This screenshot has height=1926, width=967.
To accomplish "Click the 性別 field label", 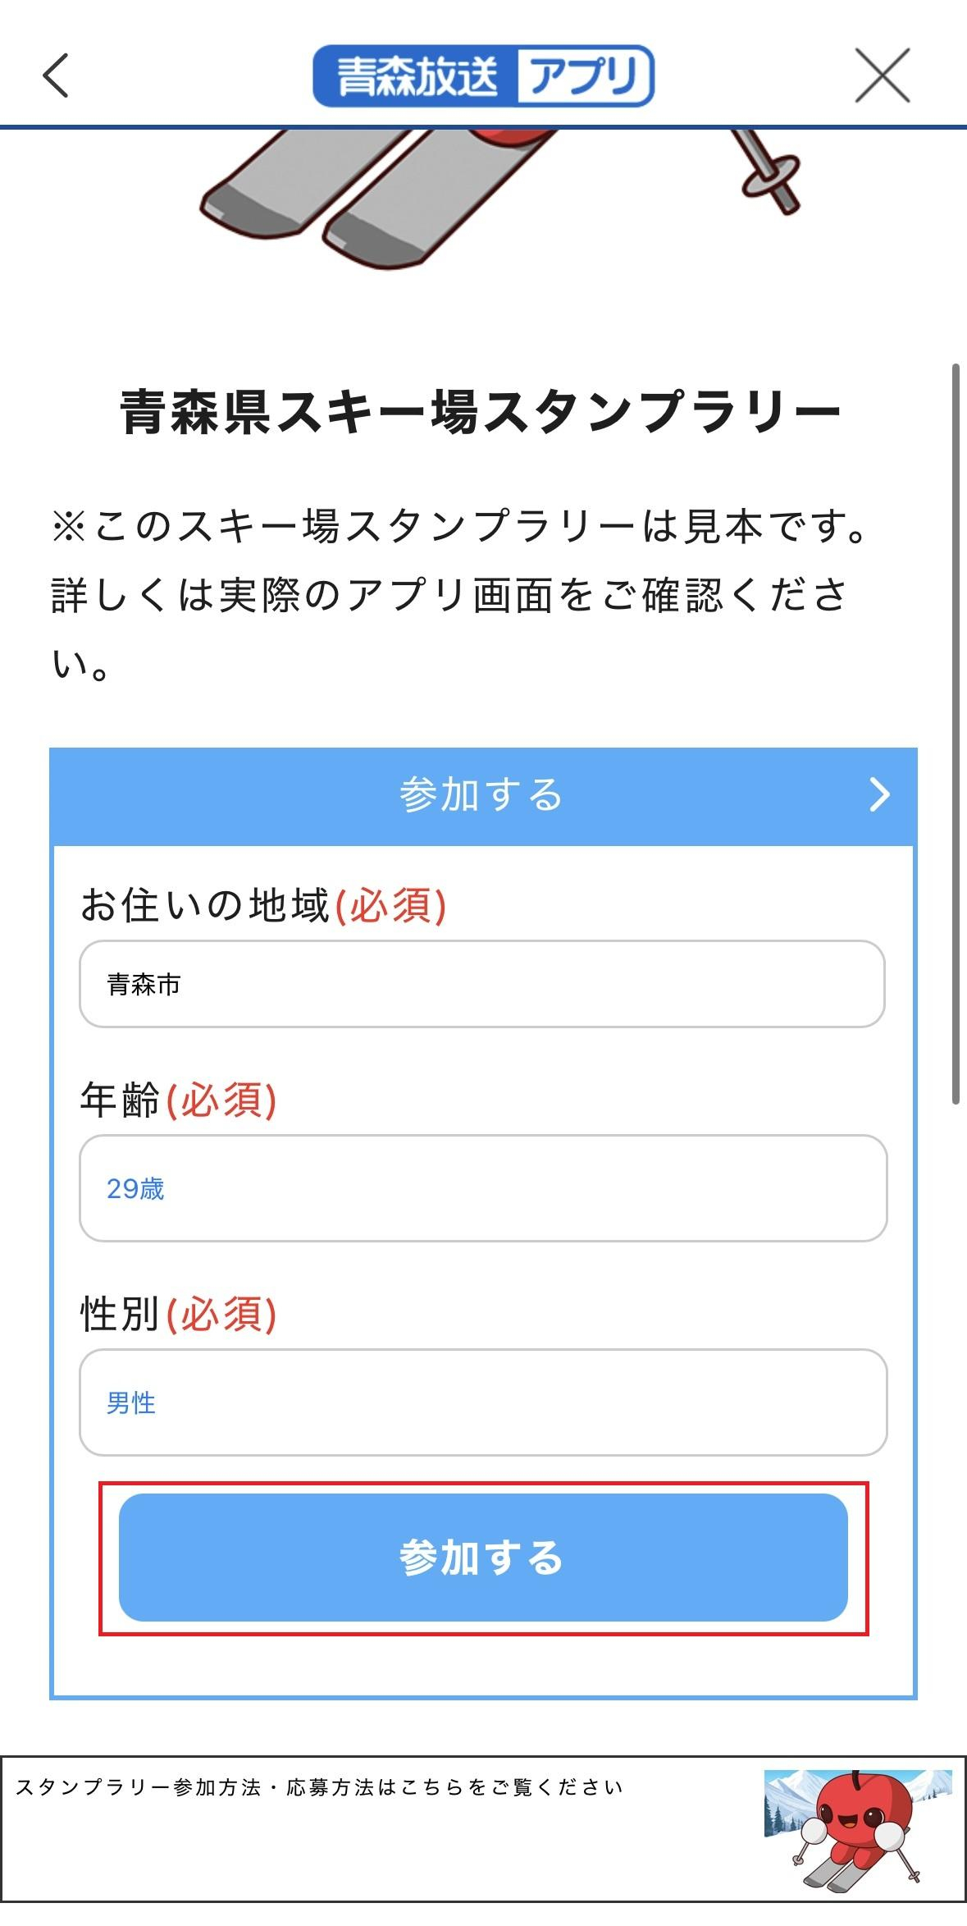I will (120, 1315).
